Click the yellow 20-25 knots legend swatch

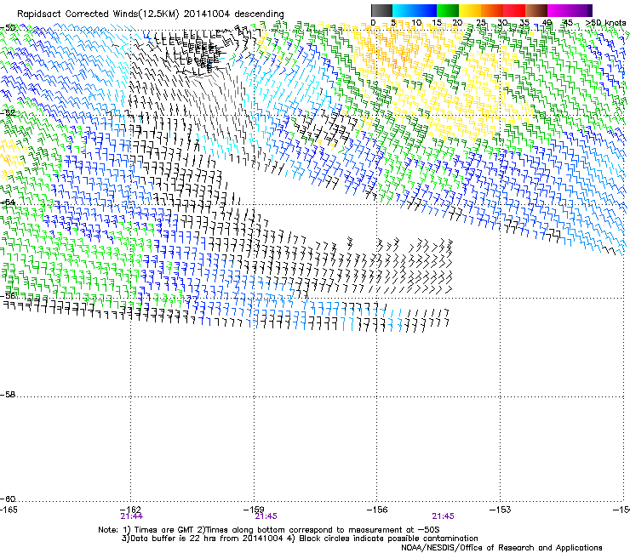click(x=470, y=10)
